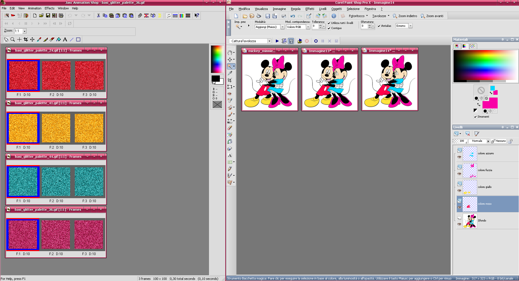Select Text tool in Animation Shop
This screenshot has width=519, height=281.
coord(65,40)
